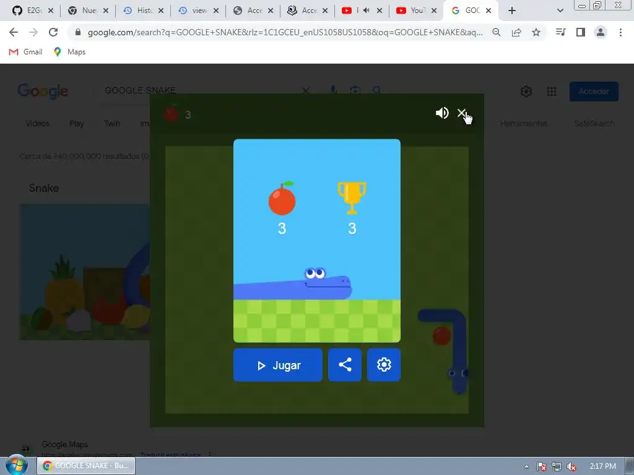Image resolution: width=634 pixels, height=475 pixels.
Task: Click the GOOGLE SNAKE taskbar button
Action: 86,466
